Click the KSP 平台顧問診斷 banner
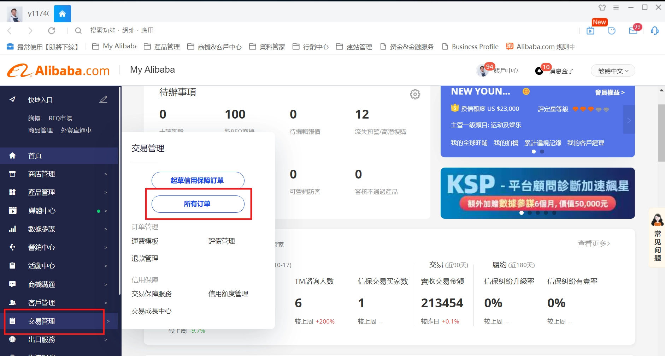 click(537, 193)
